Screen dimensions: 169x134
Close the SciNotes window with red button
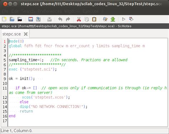tap(5, 4)
